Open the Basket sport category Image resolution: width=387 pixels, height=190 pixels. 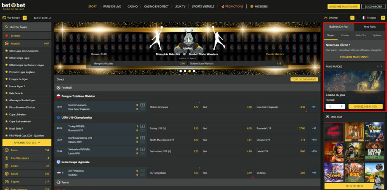pos(27,174)
